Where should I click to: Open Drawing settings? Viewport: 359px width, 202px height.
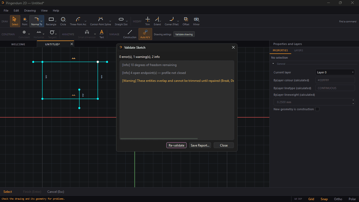162,34
